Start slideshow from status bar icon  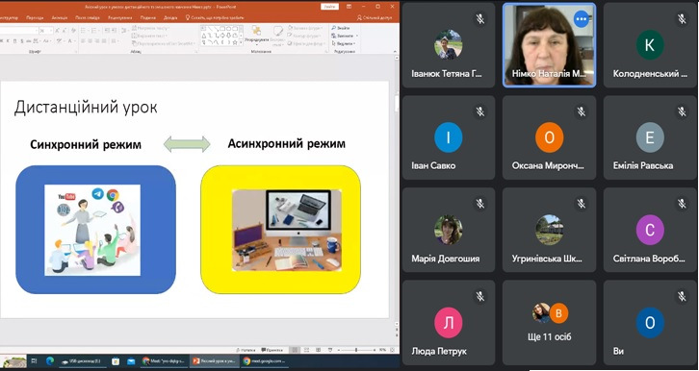coord(329,350)
